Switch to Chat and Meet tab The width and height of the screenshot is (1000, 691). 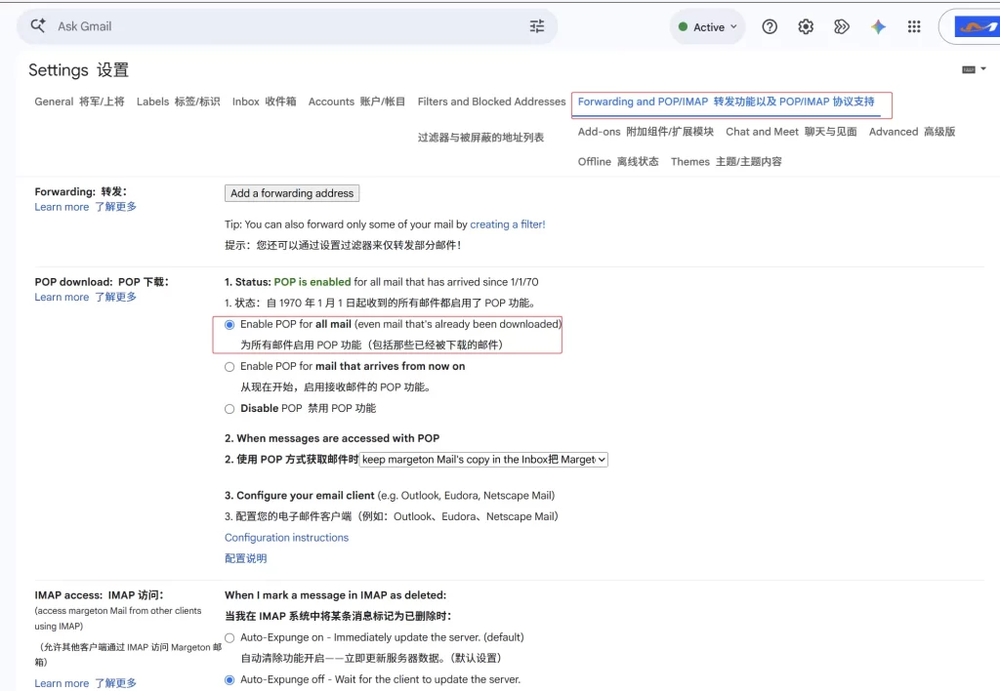791,132
